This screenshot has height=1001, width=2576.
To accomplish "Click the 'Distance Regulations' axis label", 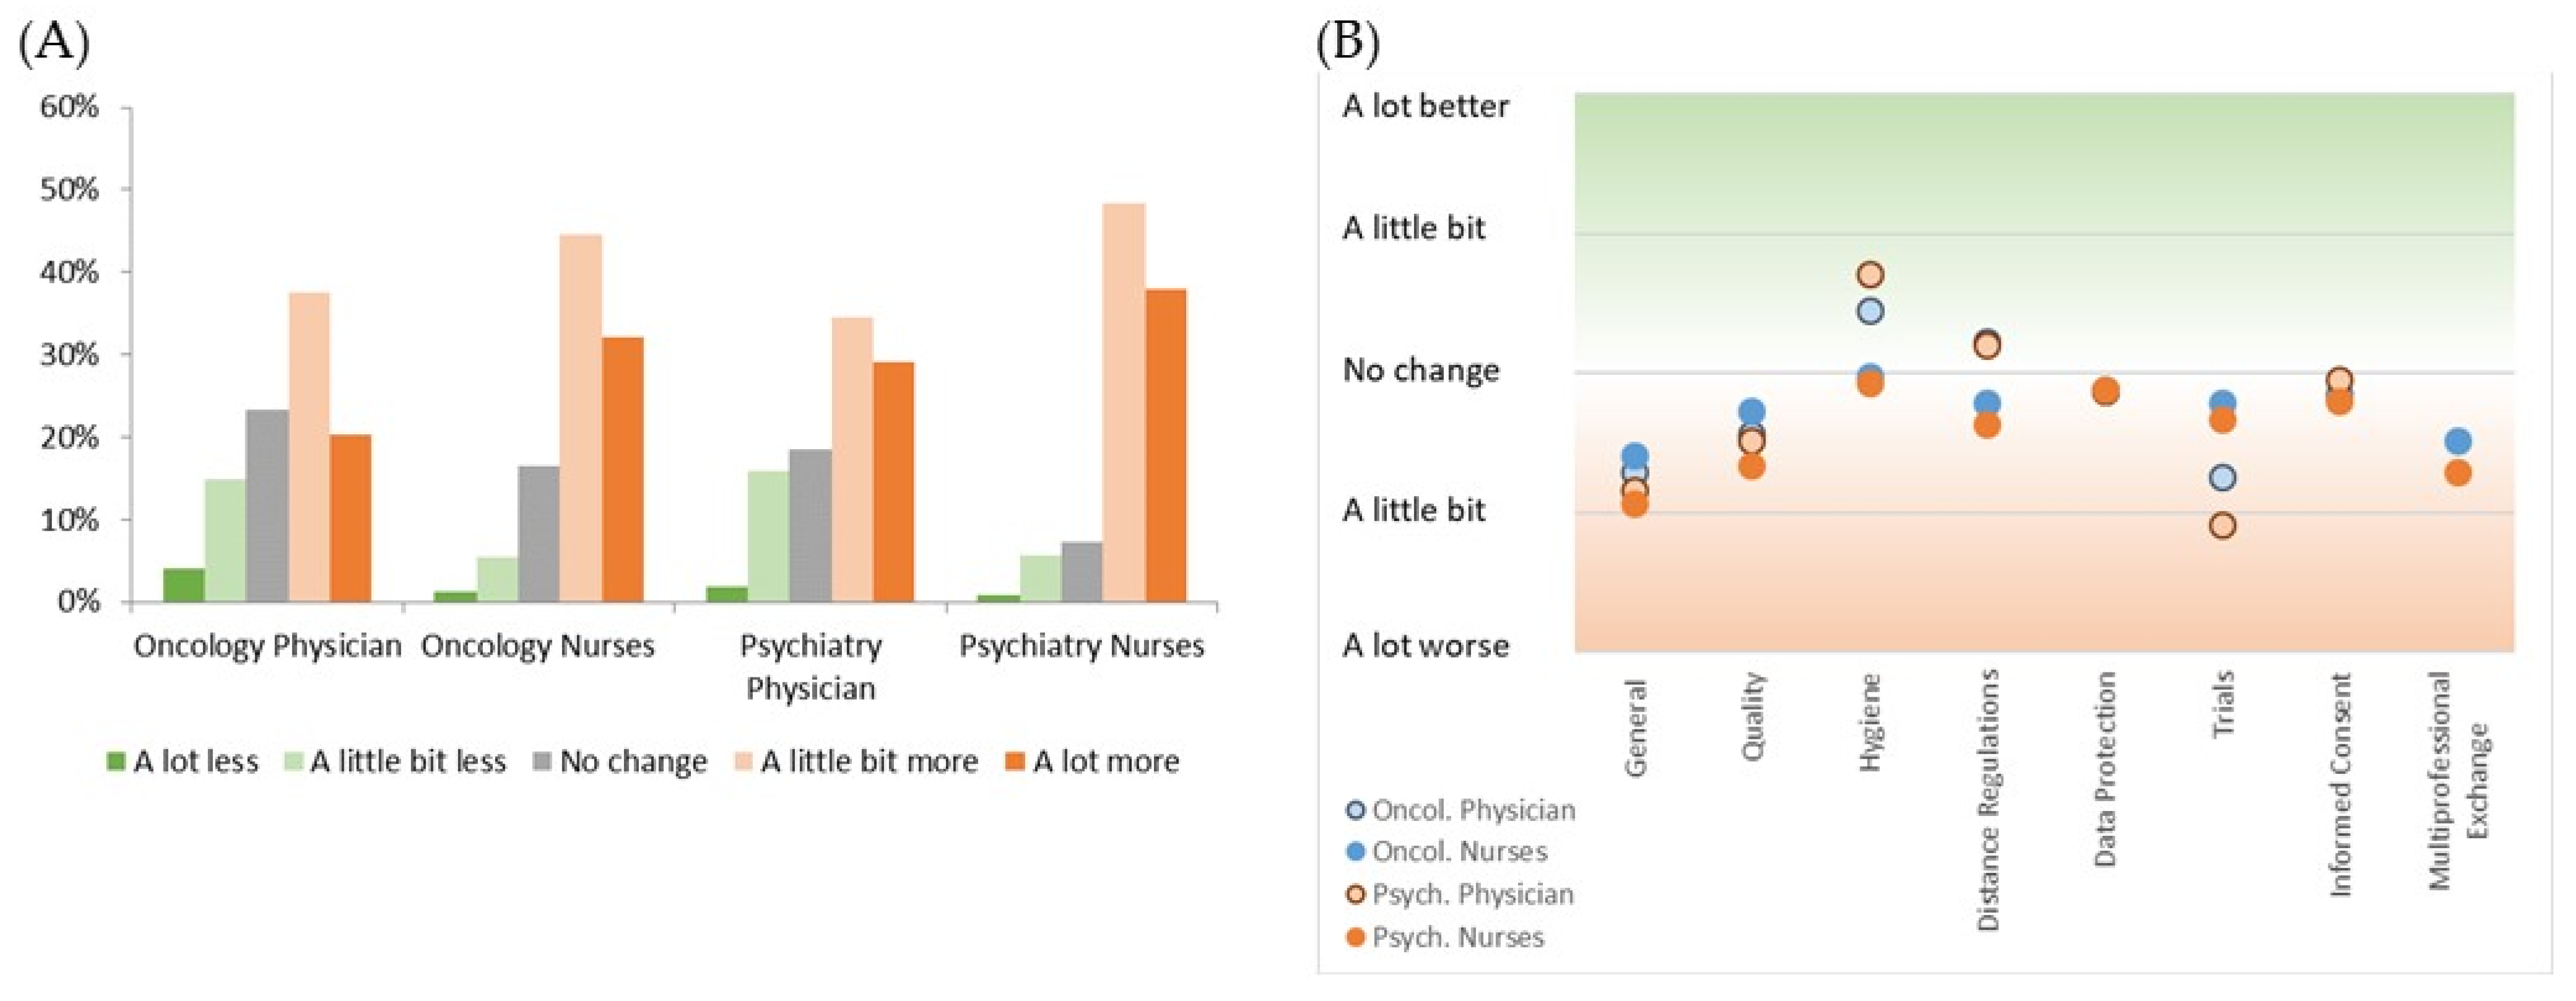I will click(x=1987, y=800).
